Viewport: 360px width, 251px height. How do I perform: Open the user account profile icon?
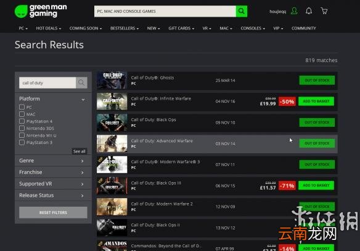pyautogui.click(x=294, y=11)
